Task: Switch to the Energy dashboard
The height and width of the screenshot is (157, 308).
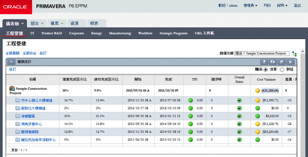Action: (96, 33)
